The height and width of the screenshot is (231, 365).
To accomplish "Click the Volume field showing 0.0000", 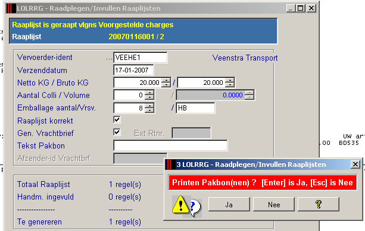I will (x=211, y=95).
